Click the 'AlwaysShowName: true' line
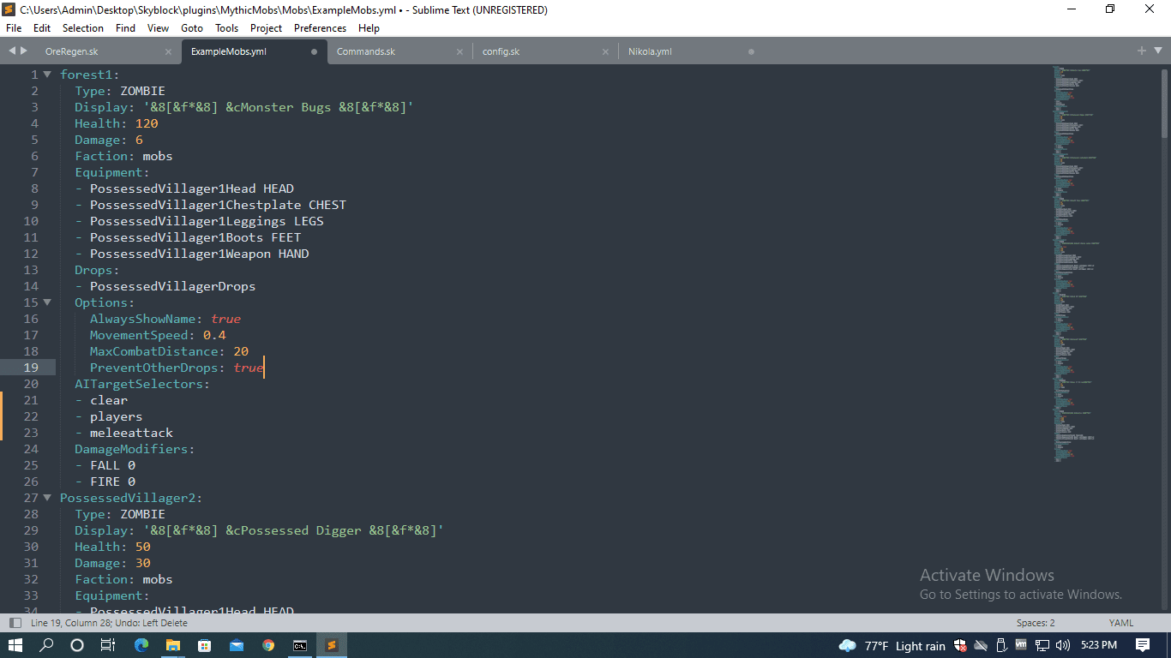Screen dimensions: 1171x658 pyautogui.click(x=165, y=319)
